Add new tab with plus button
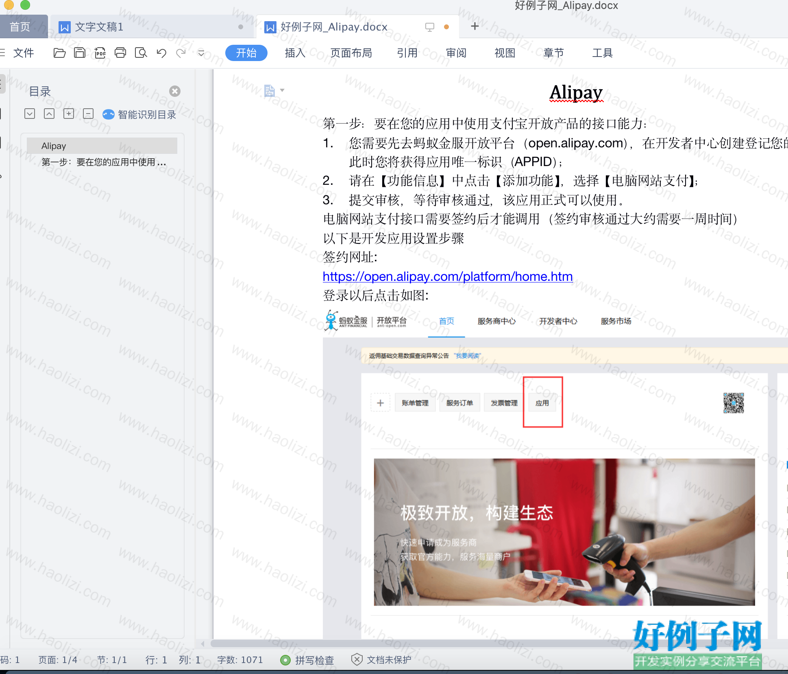The height and width of the screenshot is (674, 788). click(x=475, y=26)
